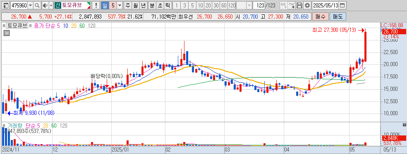
Task: Click the stock code field 475960
Action: 19,5
